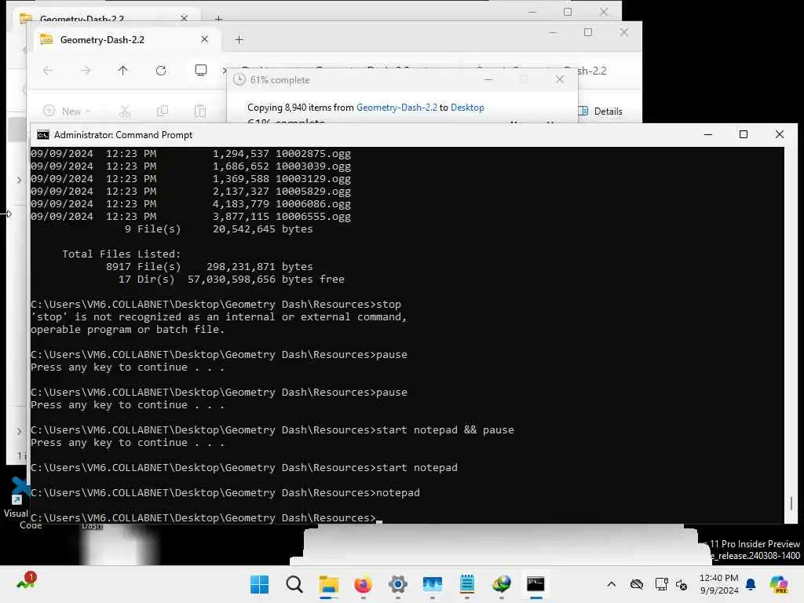Click the Paste icon in Explorer toolbar
804x603 pixels.
200,111
